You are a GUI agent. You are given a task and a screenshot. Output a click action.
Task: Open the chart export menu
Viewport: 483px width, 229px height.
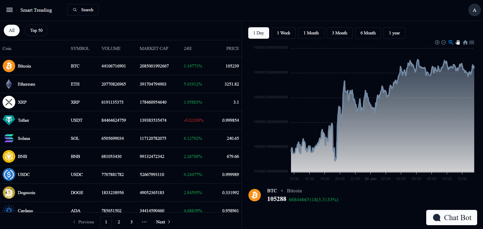click(472, 42)
